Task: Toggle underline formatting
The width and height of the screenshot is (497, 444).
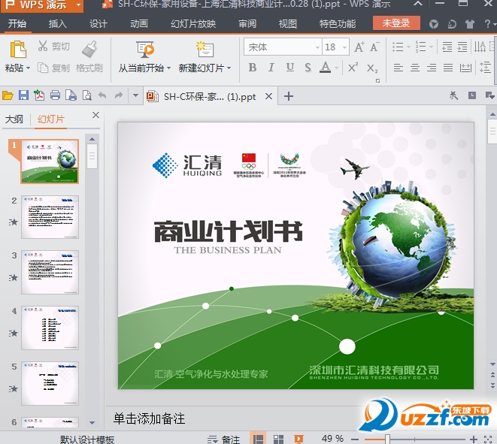Action: [x=289, y=68]
